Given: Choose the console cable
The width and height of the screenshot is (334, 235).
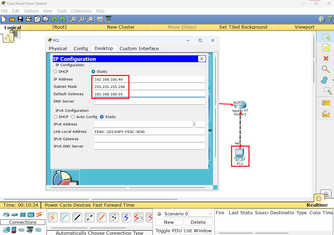Looking at the screenshot, I should (x=65, y=218).
